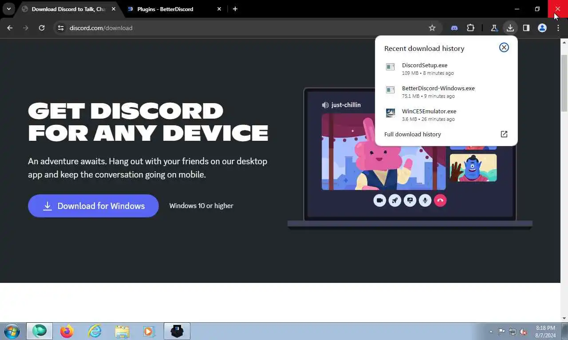Screen dimensions: 568x340
Task: Open site information icon in address bar
Action: [x=61, y=28]
